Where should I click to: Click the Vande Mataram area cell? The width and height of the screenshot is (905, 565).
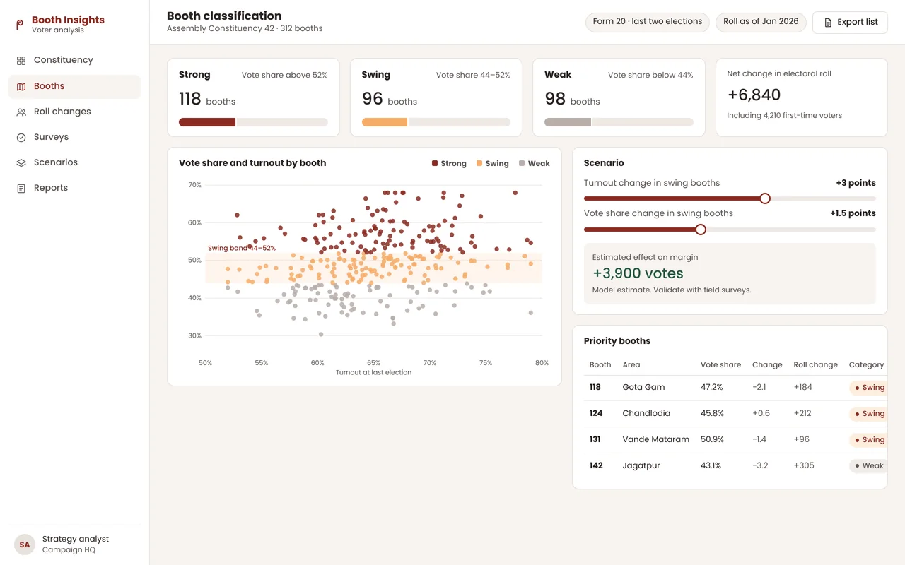tap(655, 439)
